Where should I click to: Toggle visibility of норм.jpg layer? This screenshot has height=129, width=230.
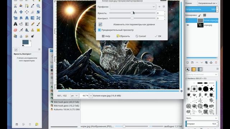coord(188,25)
